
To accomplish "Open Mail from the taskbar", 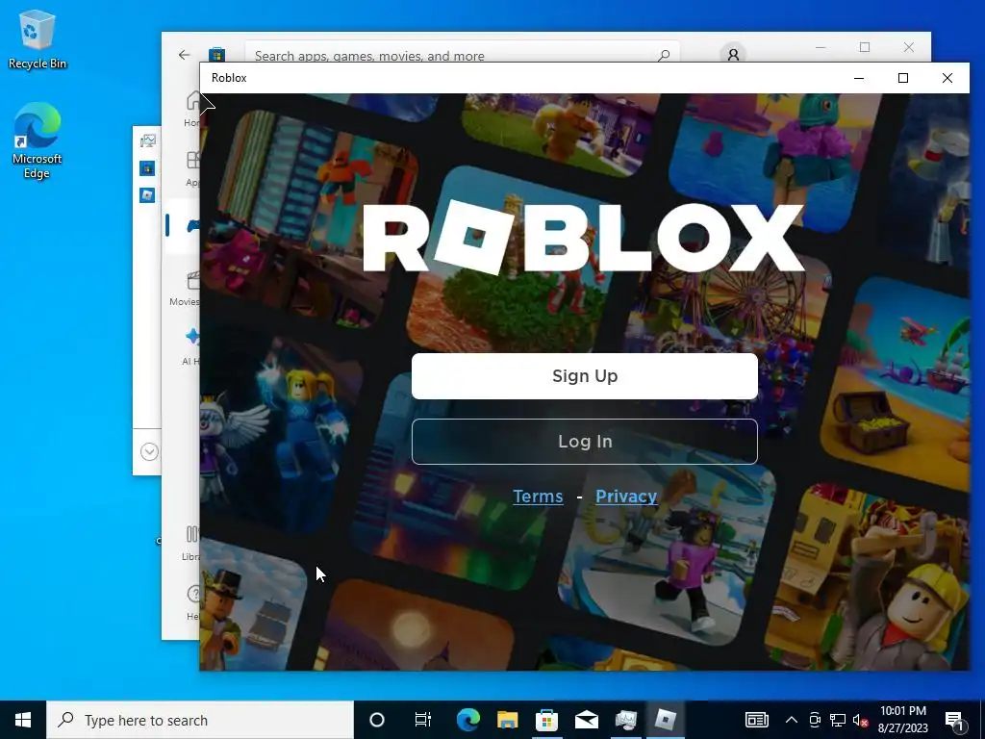I will [586, 720].
